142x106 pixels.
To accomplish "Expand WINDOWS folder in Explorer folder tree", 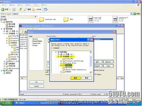I will 7,59.
